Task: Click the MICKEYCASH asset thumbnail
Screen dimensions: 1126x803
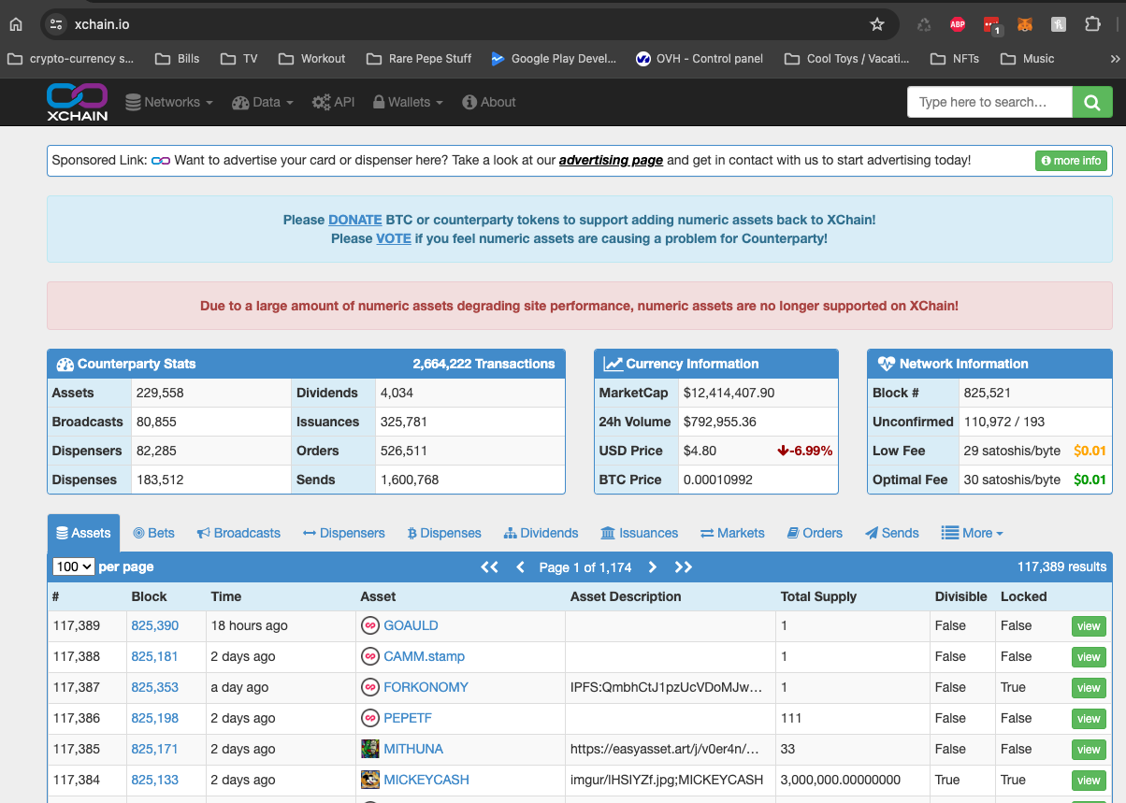Action: [370, 780]
